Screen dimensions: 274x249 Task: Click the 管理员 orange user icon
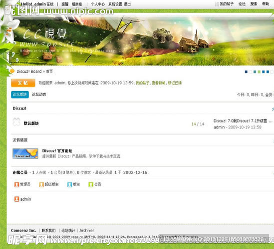(x=17, y=184)
